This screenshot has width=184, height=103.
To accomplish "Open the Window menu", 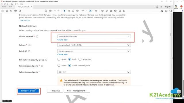I will click(17, 4).
